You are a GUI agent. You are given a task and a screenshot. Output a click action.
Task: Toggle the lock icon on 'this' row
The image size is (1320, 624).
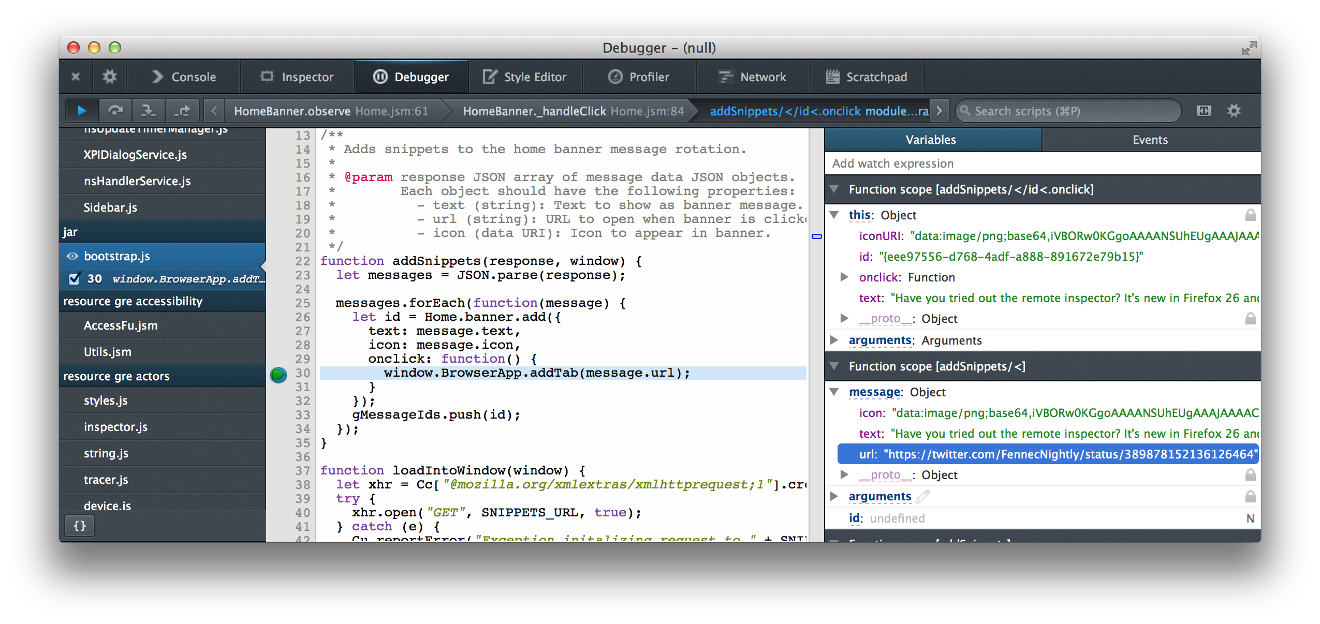pos(1251,215)
